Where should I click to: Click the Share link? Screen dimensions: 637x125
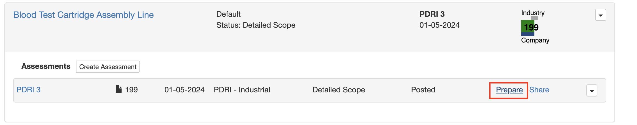[x=539, y=90]
